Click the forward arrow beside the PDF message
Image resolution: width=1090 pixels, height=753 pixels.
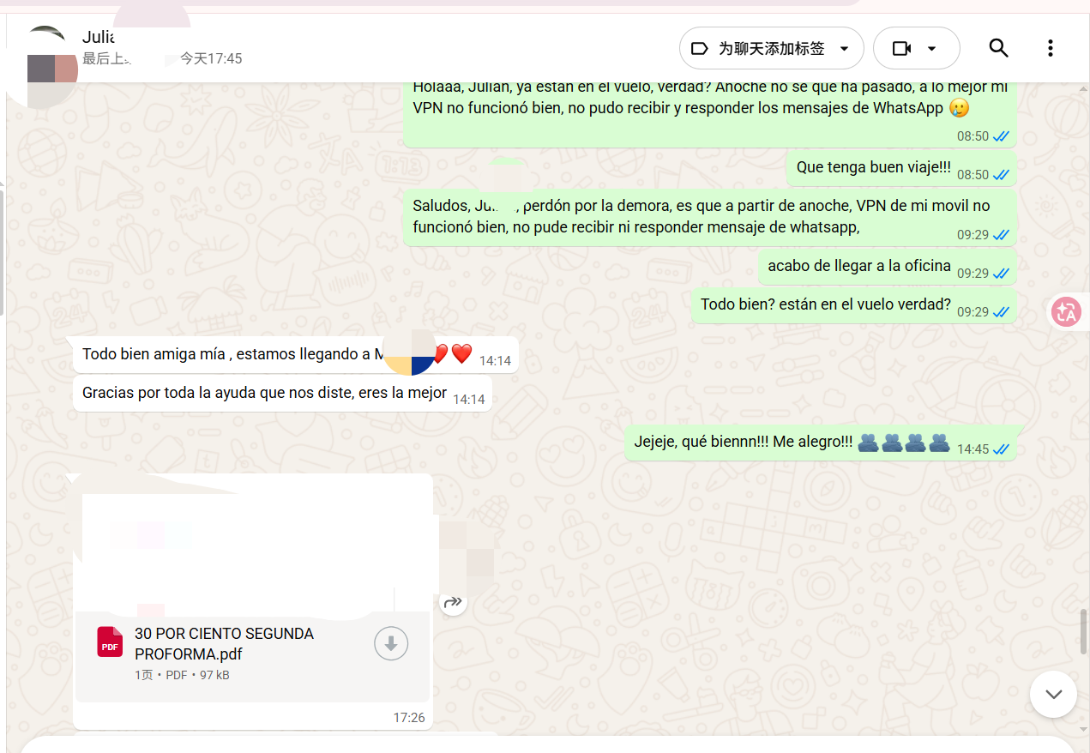coord(454,602)
